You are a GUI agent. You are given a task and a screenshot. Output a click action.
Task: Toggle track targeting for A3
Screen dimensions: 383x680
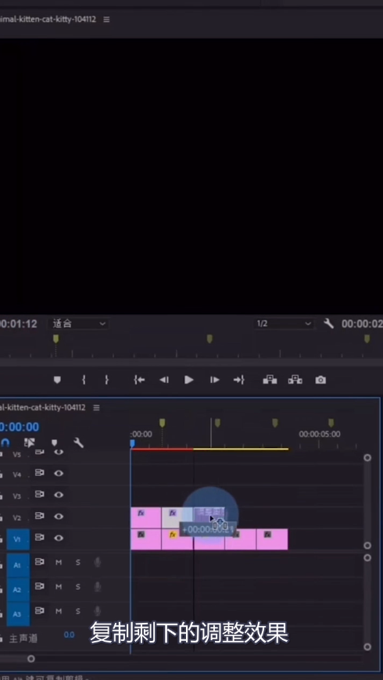coord(18,614)
